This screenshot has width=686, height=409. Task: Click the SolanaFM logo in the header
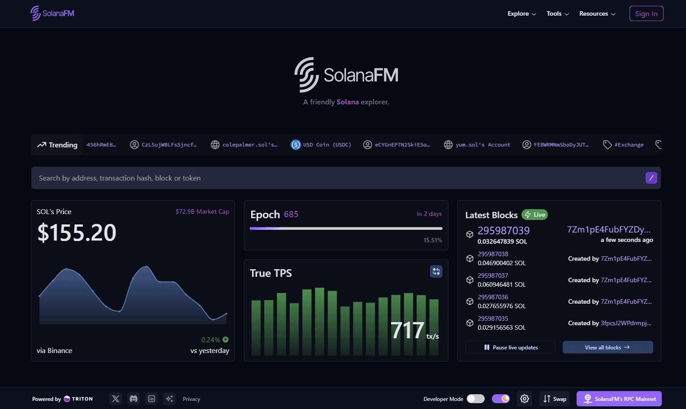coord(52,13)
